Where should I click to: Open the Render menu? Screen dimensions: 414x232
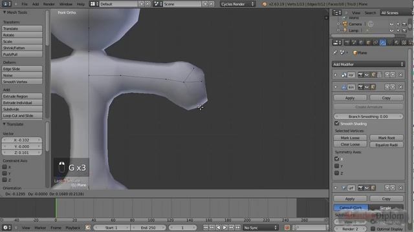tap(49, 4)
